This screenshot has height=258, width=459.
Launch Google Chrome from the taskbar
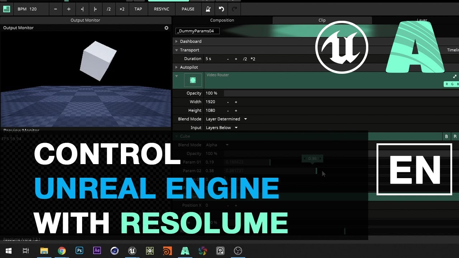tap(62, 251)
